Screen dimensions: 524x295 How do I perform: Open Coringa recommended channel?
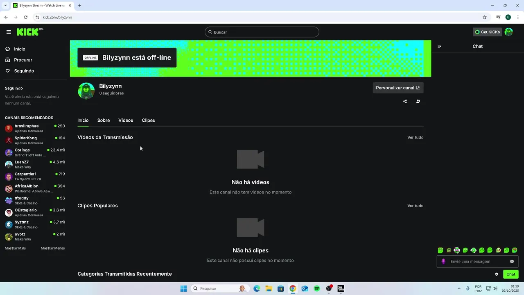click(x=35, y=152)
